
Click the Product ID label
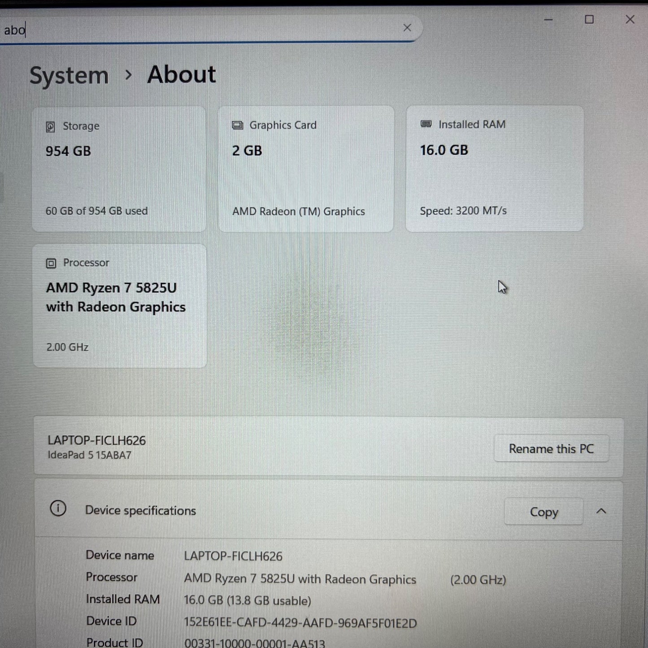114,642
